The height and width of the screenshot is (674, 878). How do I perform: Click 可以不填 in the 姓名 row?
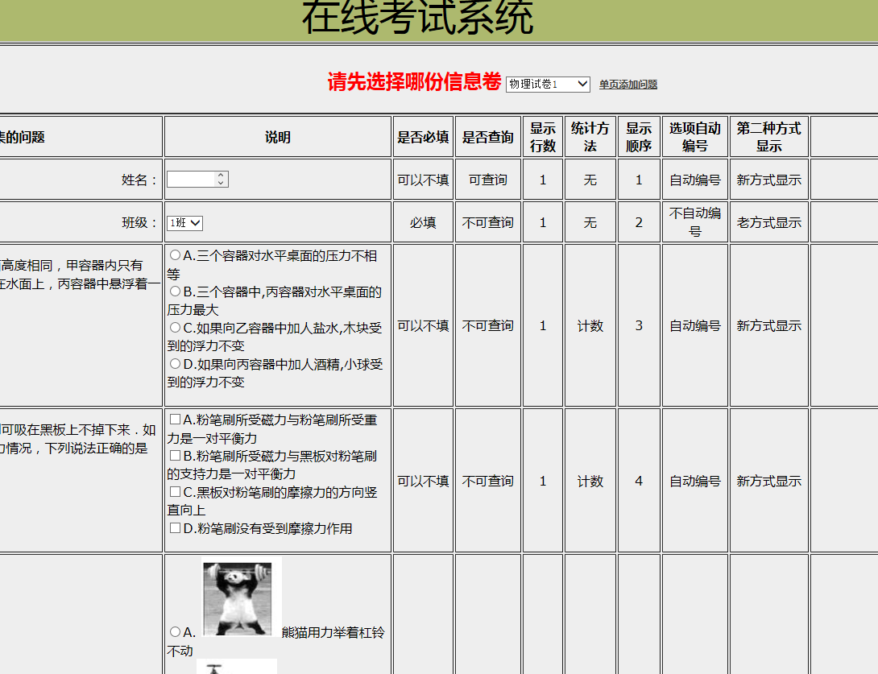[424, 180]
